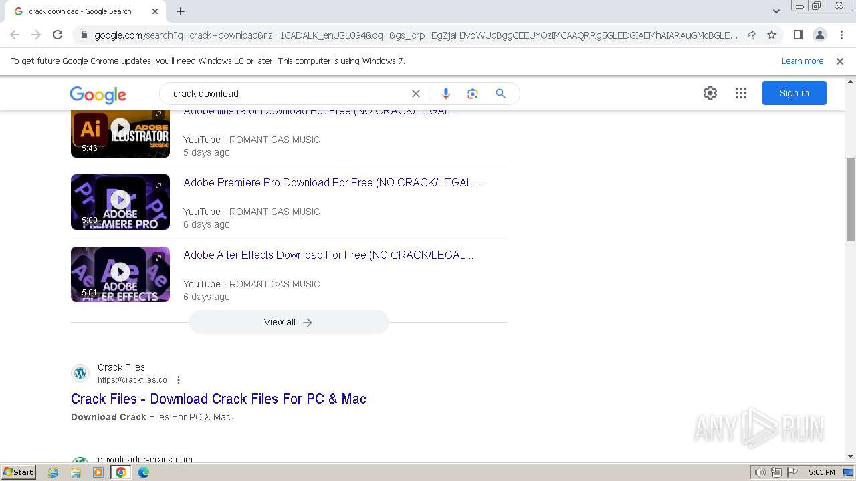Open the Learn more link
Viewport: 856px width, 481px height.
(x=802, y=61)
